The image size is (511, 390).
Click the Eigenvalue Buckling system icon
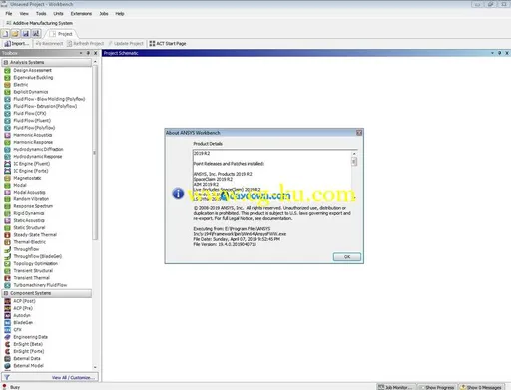pos(7,78)
